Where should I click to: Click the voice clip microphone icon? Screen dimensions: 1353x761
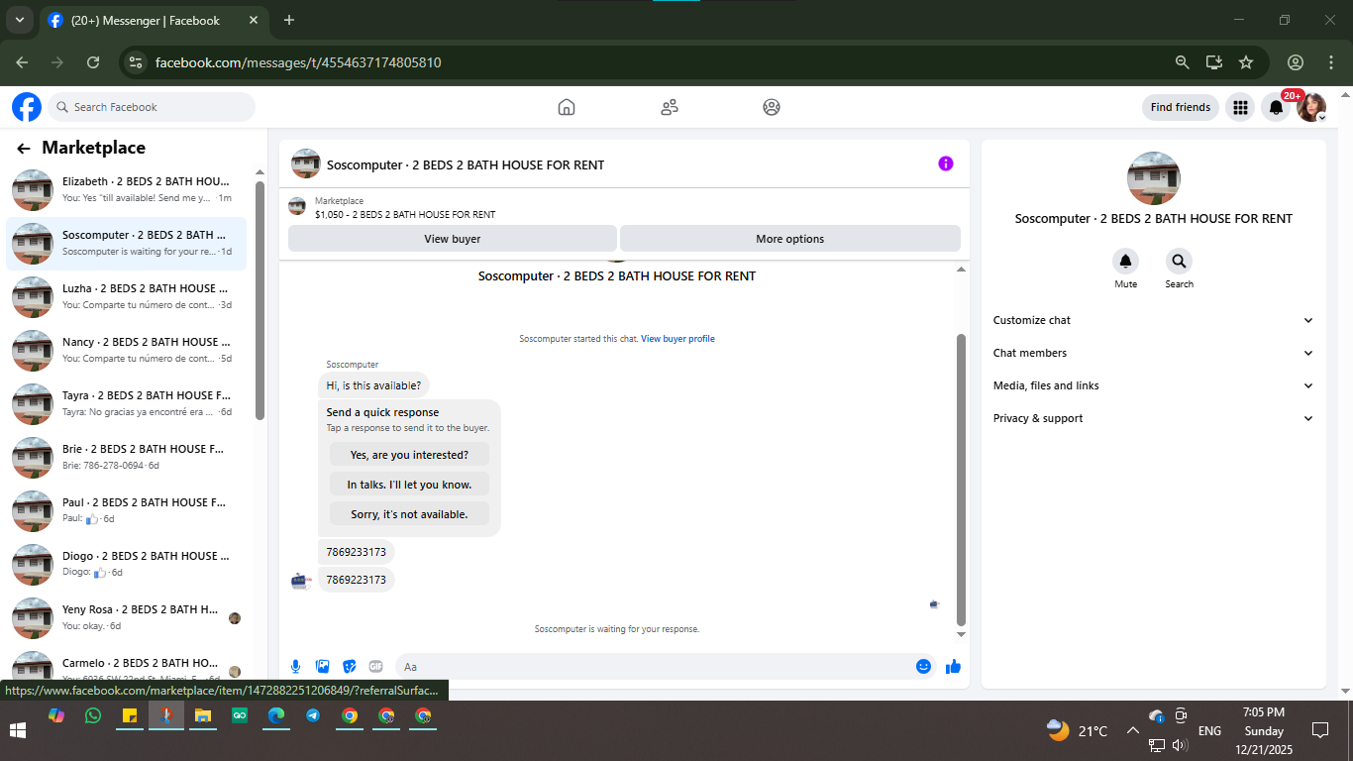295,667
